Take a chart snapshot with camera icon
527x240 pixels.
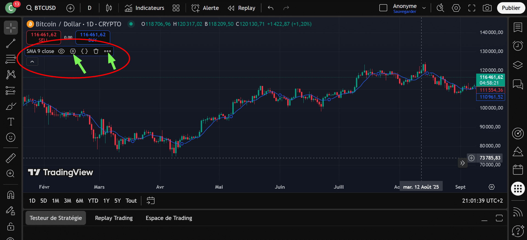487,8
